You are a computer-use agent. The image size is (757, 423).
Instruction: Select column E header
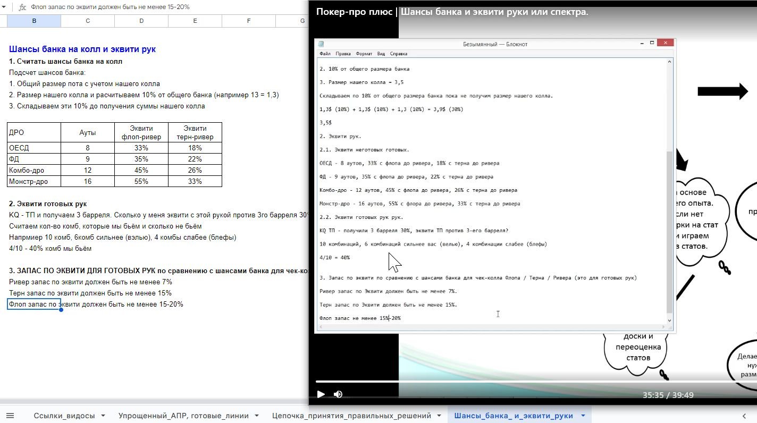pyautogui.click(x=195, y=21)
